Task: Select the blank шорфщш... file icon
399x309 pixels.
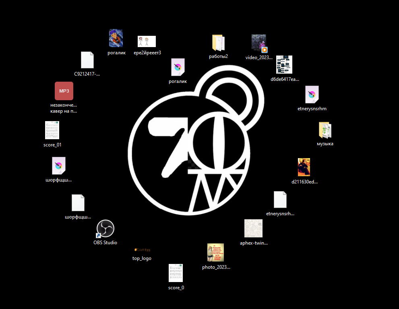Action: [78, 203]
